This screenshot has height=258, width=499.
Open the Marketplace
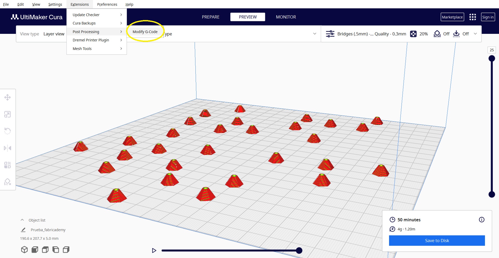point(452,17)
